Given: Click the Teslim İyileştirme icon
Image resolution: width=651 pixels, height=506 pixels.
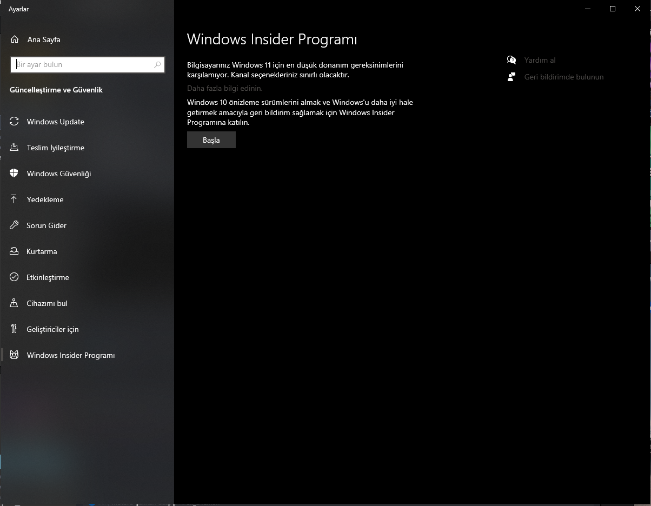Looking at the screenshot, I should 15,148.
